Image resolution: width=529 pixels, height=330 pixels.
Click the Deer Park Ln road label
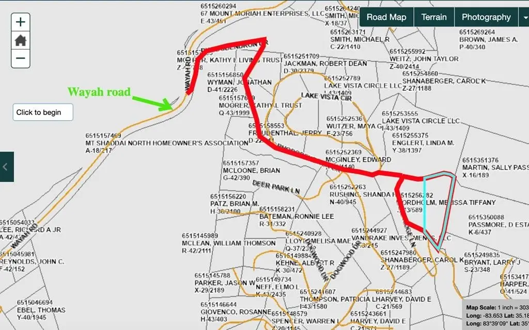(276, 187)
